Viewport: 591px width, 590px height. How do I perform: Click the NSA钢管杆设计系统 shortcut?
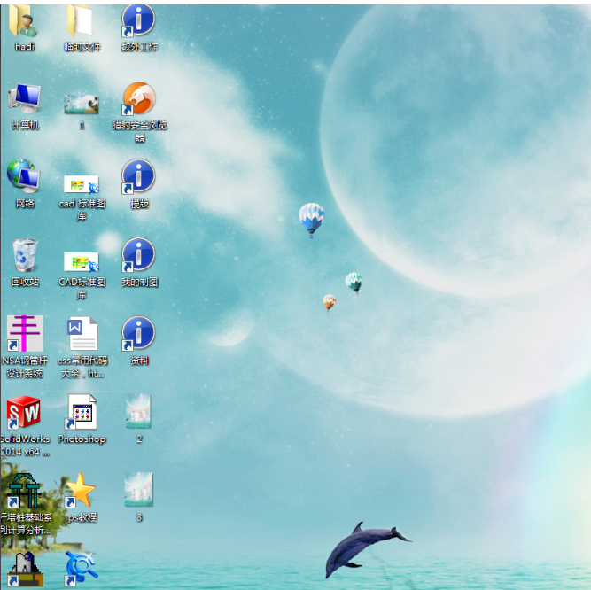click(x=24, y=334)
